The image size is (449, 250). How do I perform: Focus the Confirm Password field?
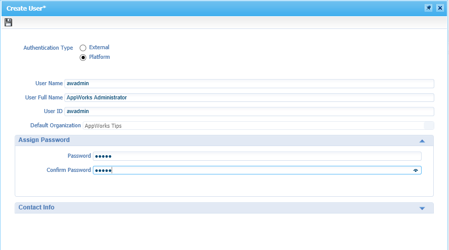[257, 170]
